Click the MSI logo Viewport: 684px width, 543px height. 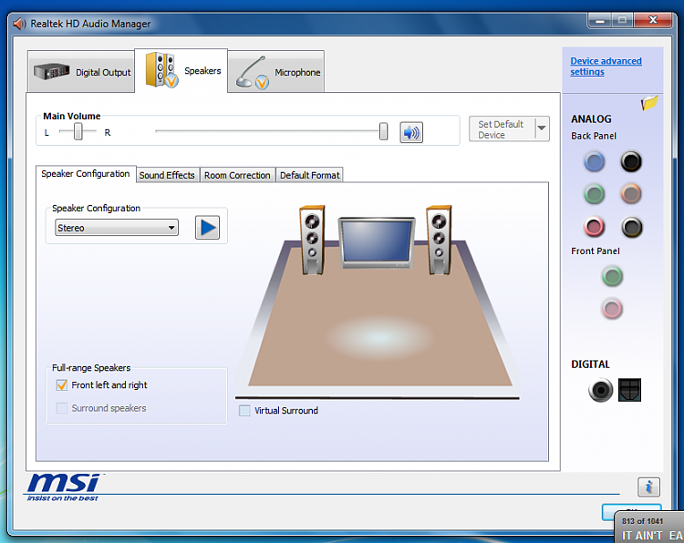point(64,487)
